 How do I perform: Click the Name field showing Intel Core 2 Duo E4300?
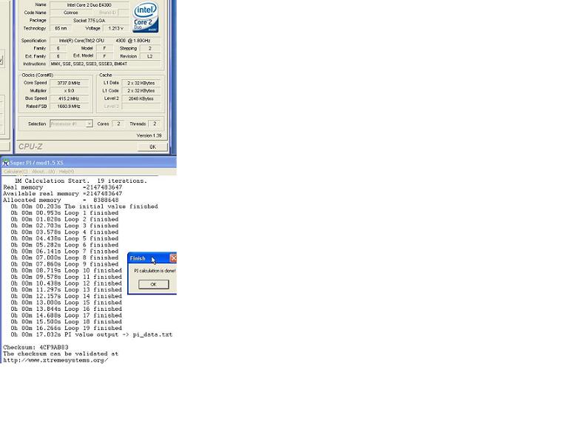[x=89, y=5]
